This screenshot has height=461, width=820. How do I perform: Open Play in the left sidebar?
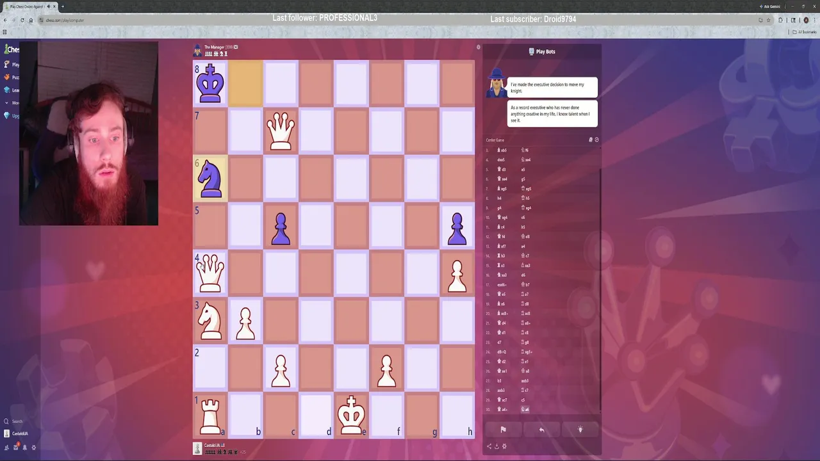tap(12, 65)
